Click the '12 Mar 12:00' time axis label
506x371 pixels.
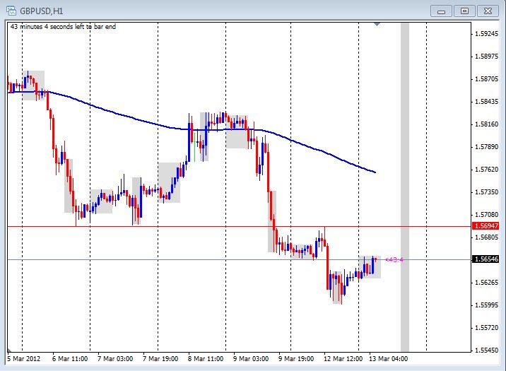pos(343,359)
